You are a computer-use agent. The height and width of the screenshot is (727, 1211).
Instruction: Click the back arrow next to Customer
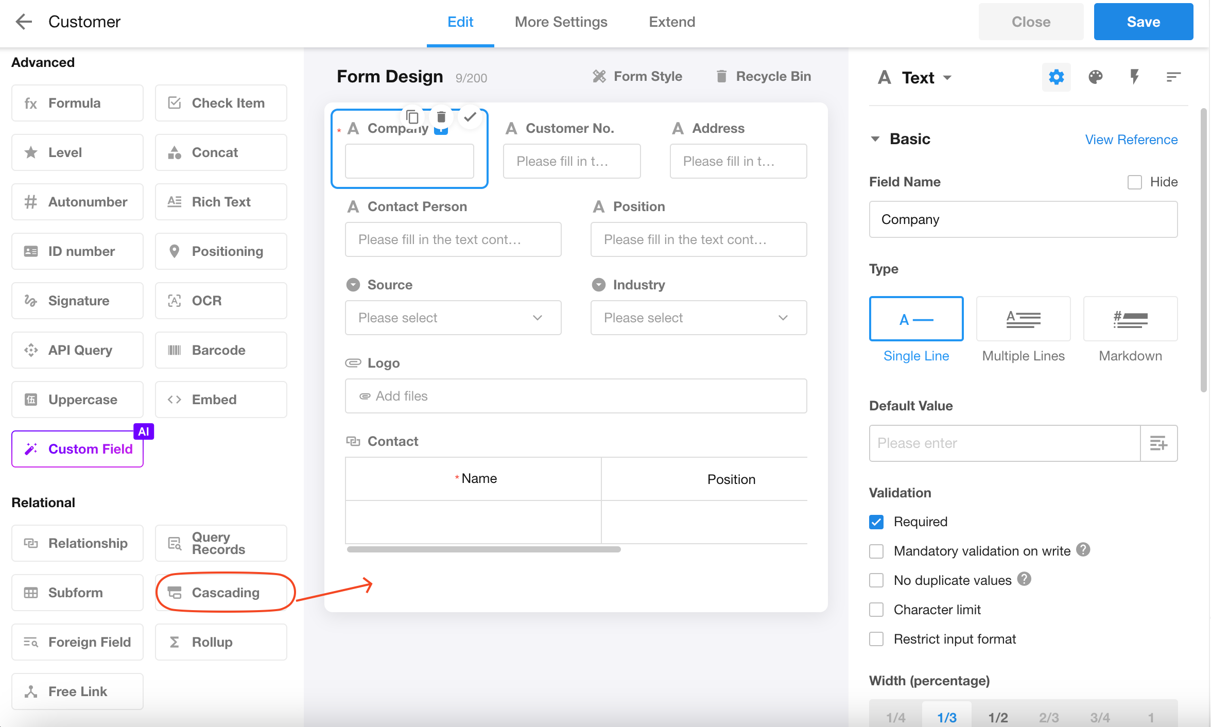24,22
